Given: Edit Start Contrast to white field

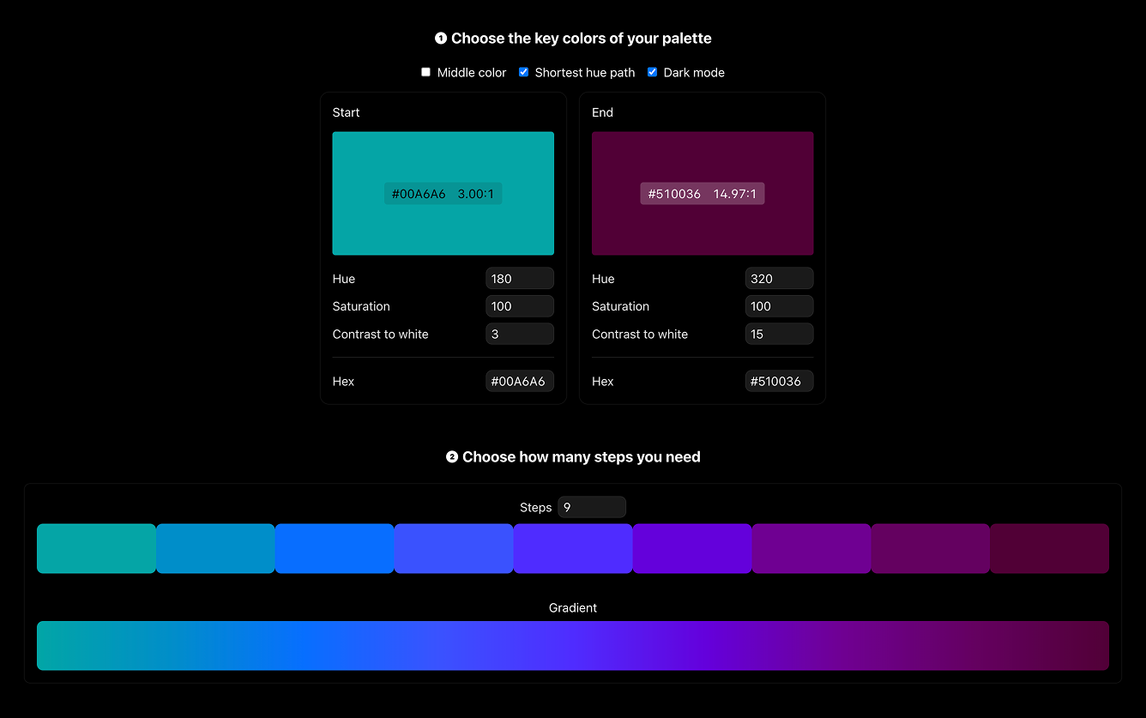Looking at the screenshot, I should (x=519, y=334).
